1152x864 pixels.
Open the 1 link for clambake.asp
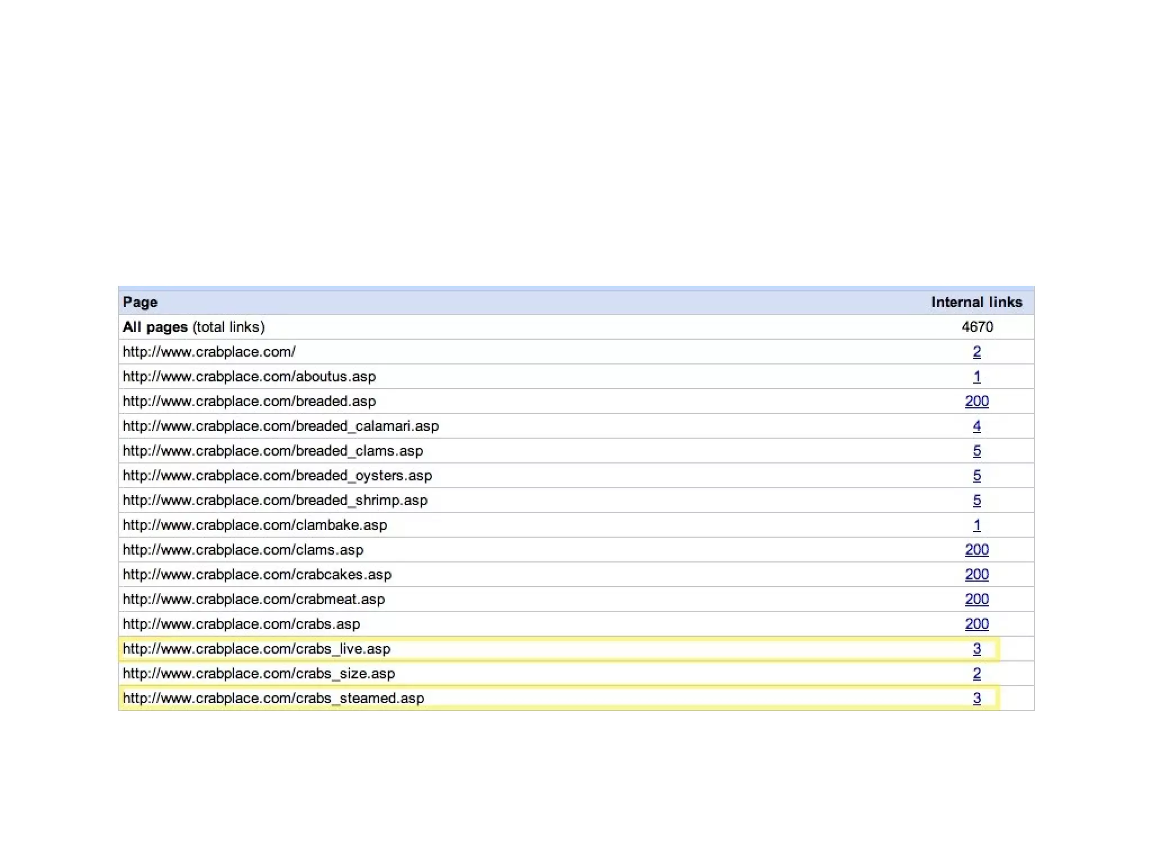(976, 525)
